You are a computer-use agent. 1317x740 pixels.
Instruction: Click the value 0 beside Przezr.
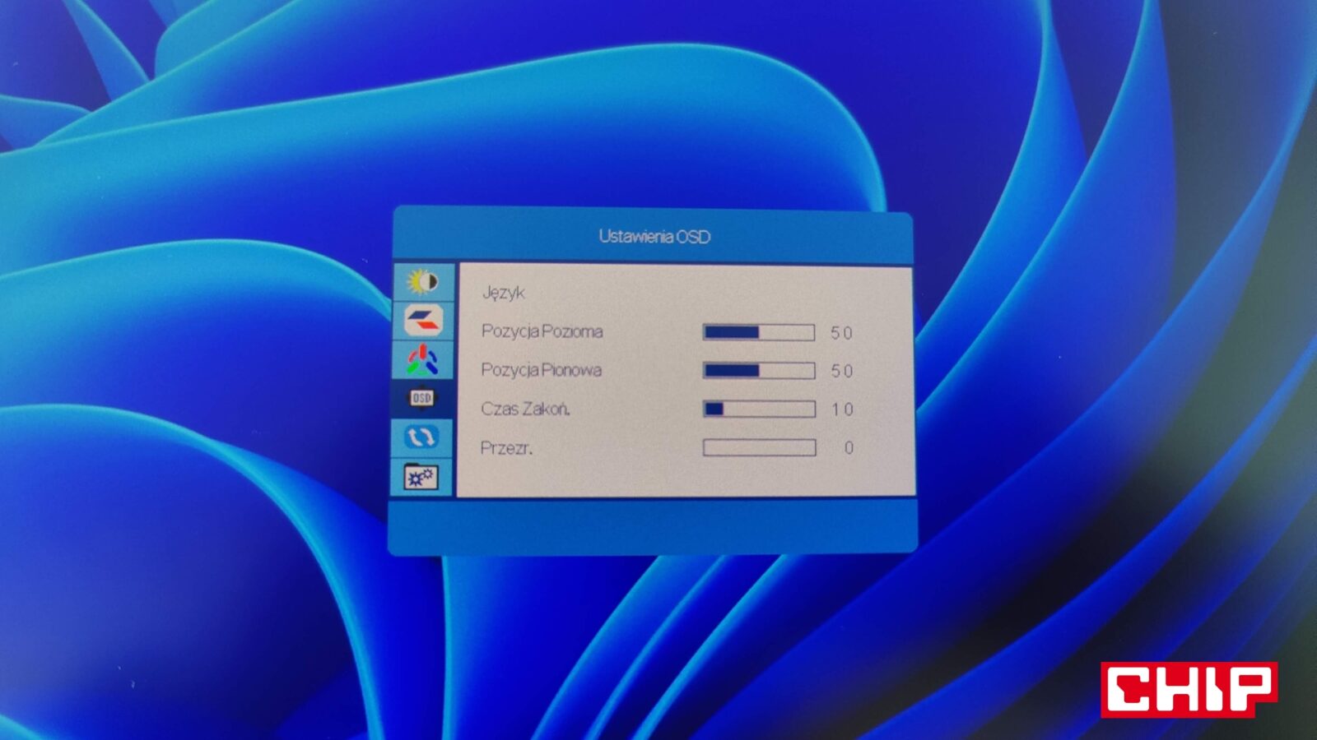[x=848, y=448]
